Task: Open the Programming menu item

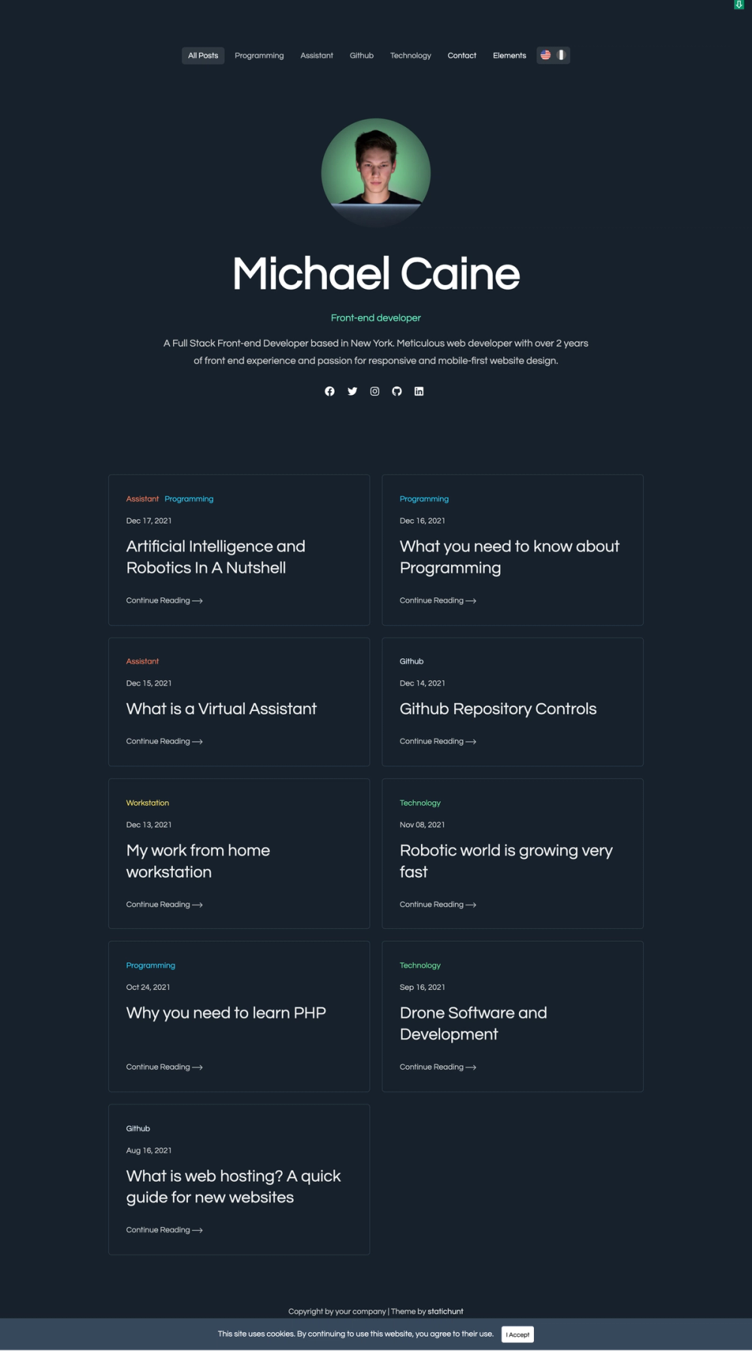Action: click(x=259, y=56)
